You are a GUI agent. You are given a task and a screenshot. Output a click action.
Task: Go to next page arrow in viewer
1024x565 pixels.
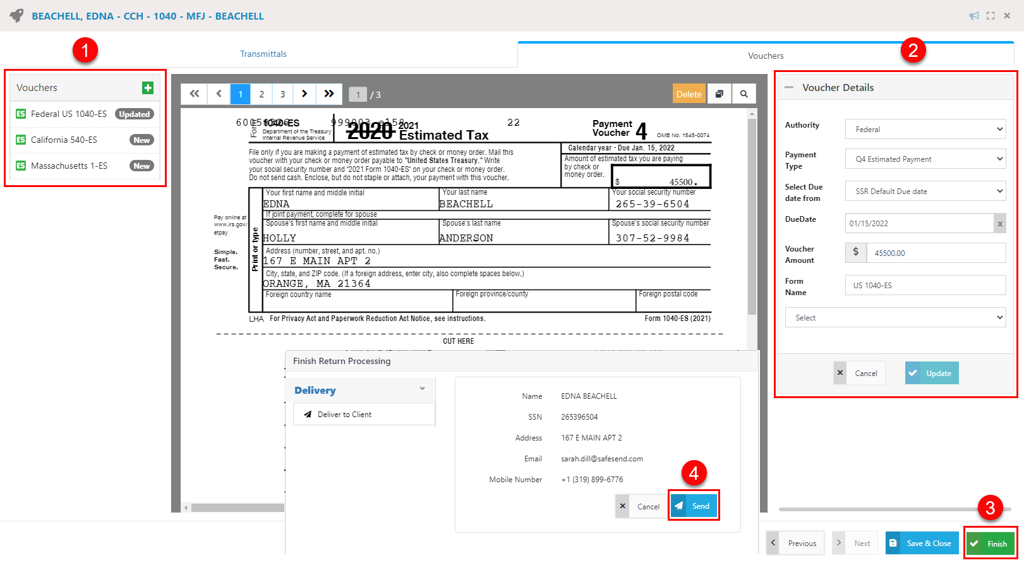coord(304,94)
